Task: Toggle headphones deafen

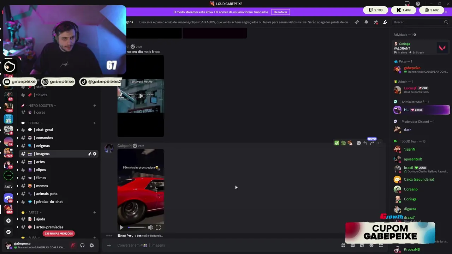Action: [x=82, y=245]
